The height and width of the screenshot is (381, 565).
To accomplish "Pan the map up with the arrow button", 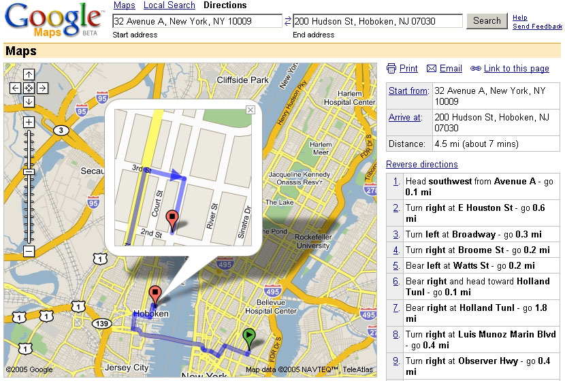I will 29,74.
